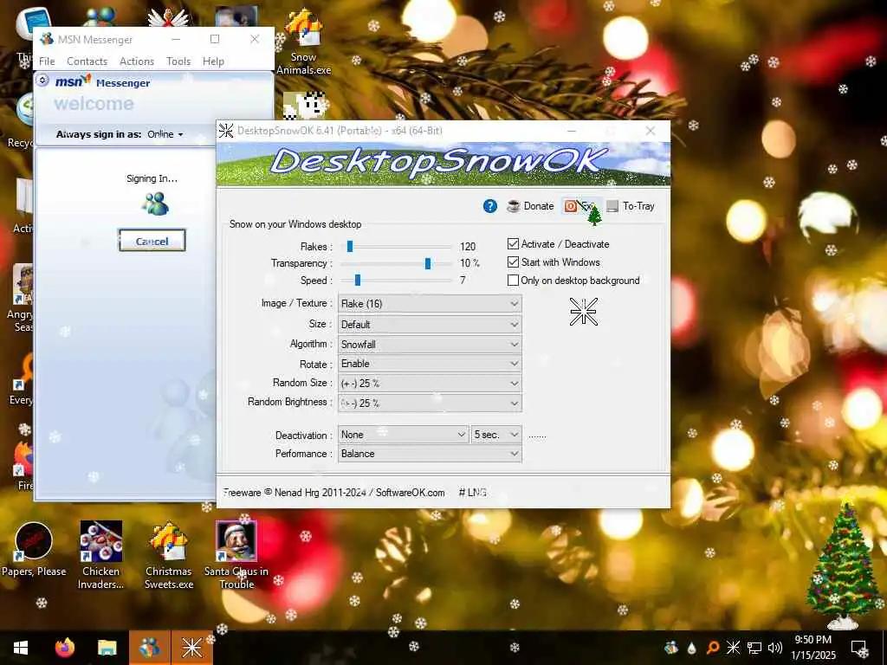
Task: Open the Deactivation dropdown showing None
Action: 403,435
